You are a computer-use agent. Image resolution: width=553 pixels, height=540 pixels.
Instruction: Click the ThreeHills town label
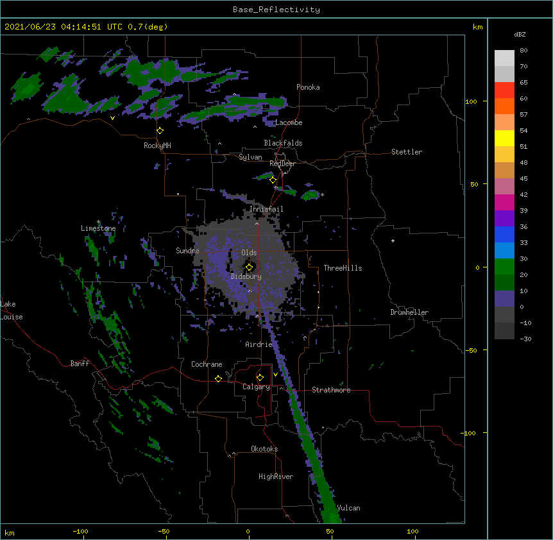343,268
